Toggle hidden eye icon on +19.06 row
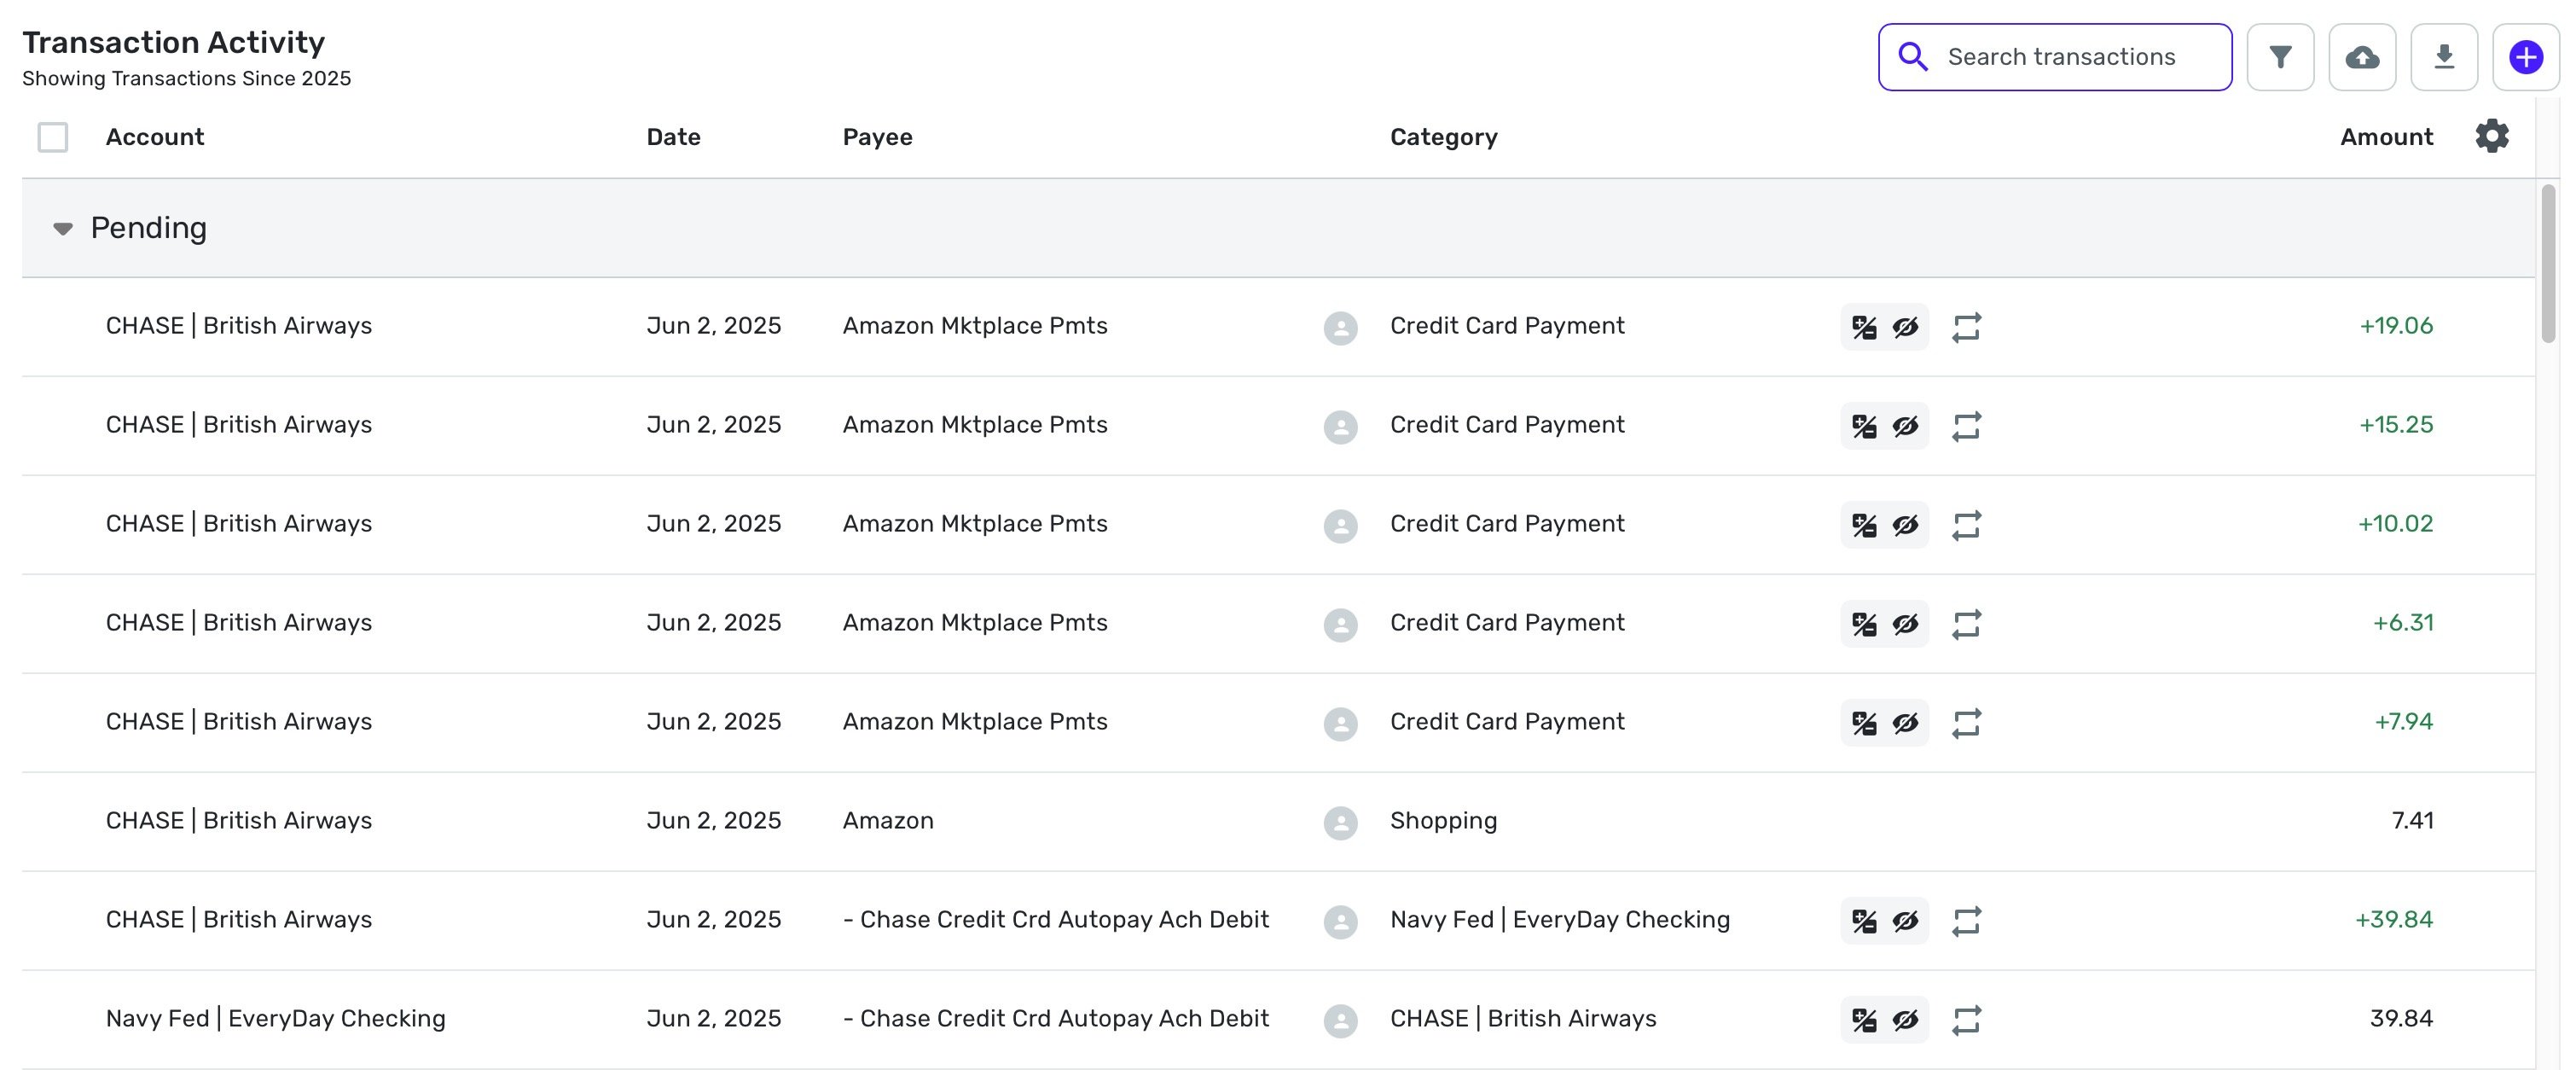Screen dimensions: 2576x1070 (x=1905, y=327)
